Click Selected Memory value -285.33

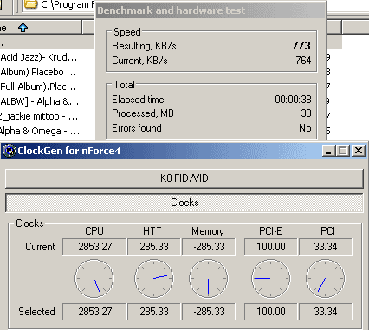click(209, 312)
